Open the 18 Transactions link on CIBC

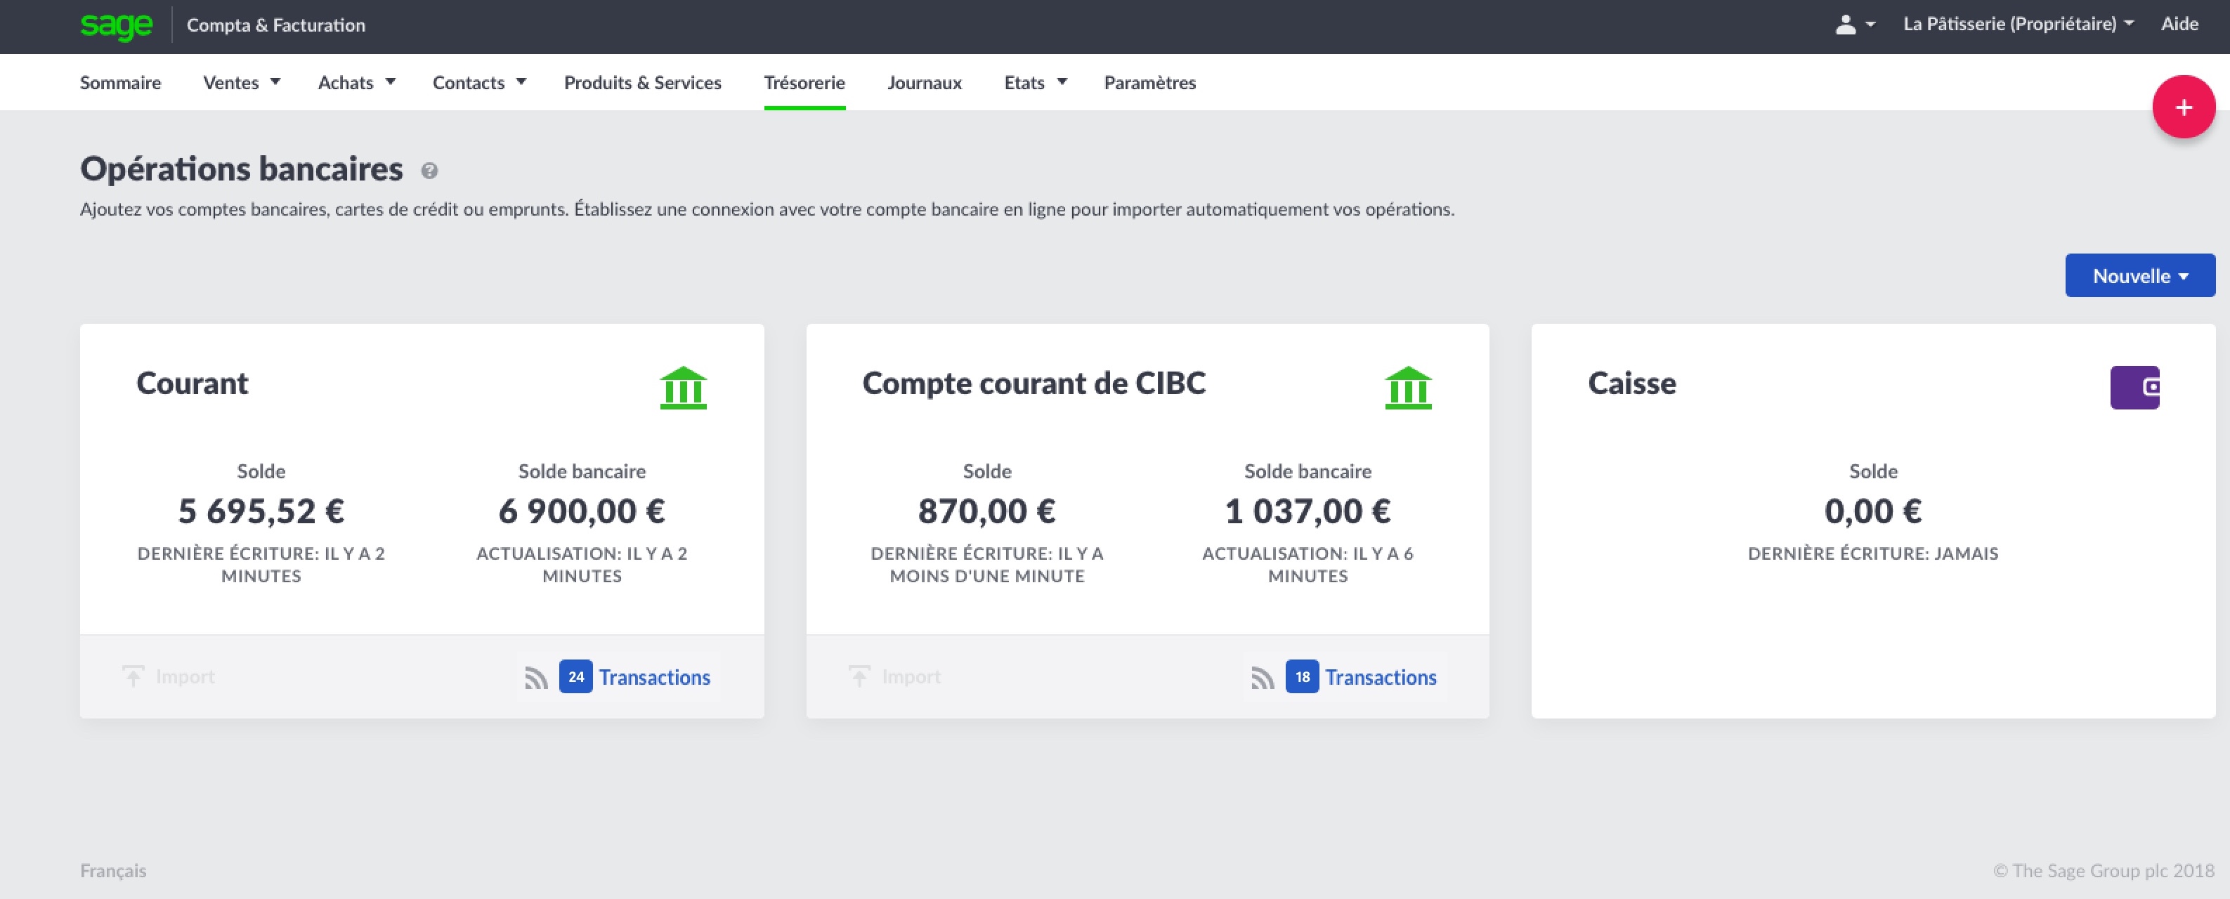[x=1379, y=676]
